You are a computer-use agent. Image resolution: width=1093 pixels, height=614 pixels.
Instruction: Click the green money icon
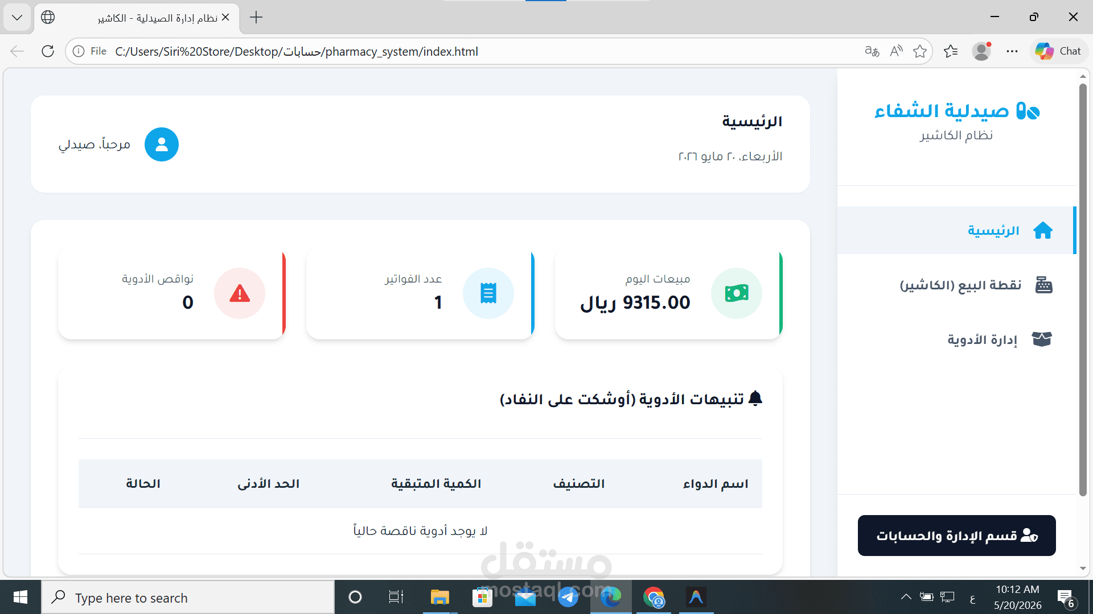pos(737,293)
